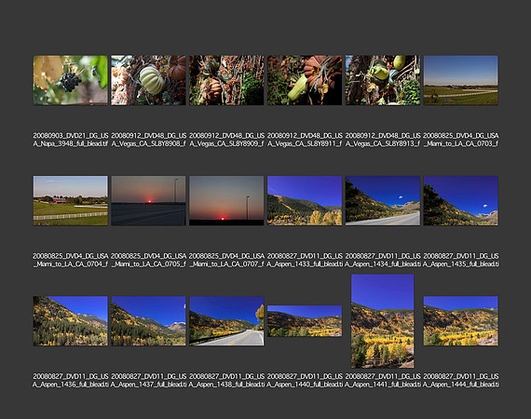Click file name Aspen_1440_full_bleed
This screenshot has width=531, height=419.
[x=305, y=381]
